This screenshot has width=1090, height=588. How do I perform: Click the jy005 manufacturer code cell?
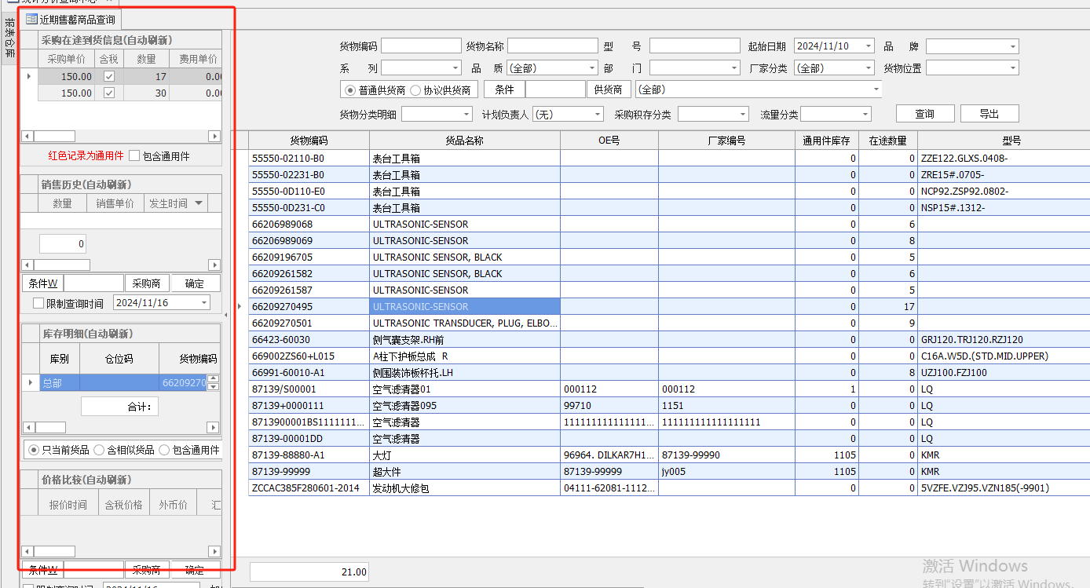coord(726,472)
